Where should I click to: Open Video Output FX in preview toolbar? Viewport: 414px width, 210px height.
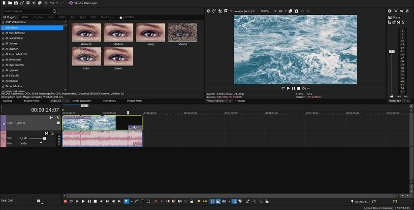coord(220,11)
